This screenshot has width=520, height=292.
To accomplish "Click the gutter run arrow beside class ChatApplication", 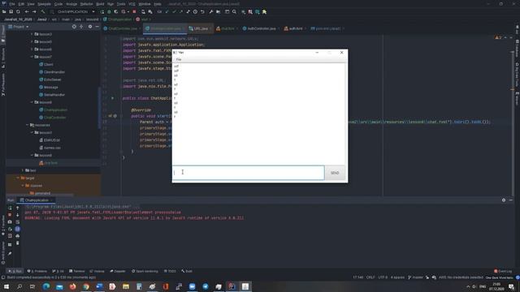I will click(112, 98).
